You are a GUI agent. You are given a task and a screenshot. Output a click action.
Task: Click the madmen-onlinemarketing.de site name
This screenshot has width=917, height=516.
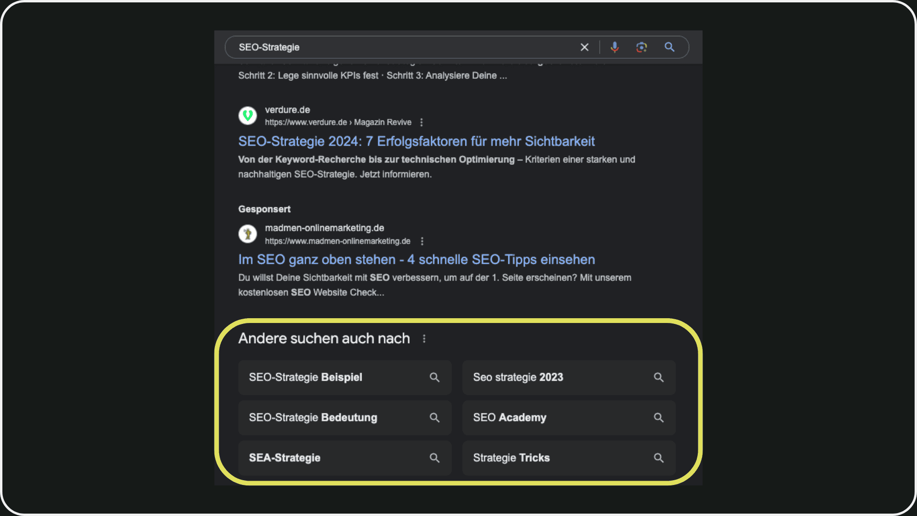tap(324, 228)
